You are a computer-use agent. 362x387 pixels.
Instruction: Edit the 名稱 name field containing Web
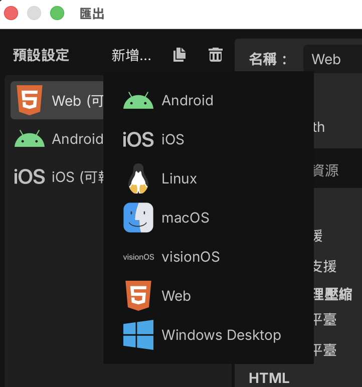[332, 59]
